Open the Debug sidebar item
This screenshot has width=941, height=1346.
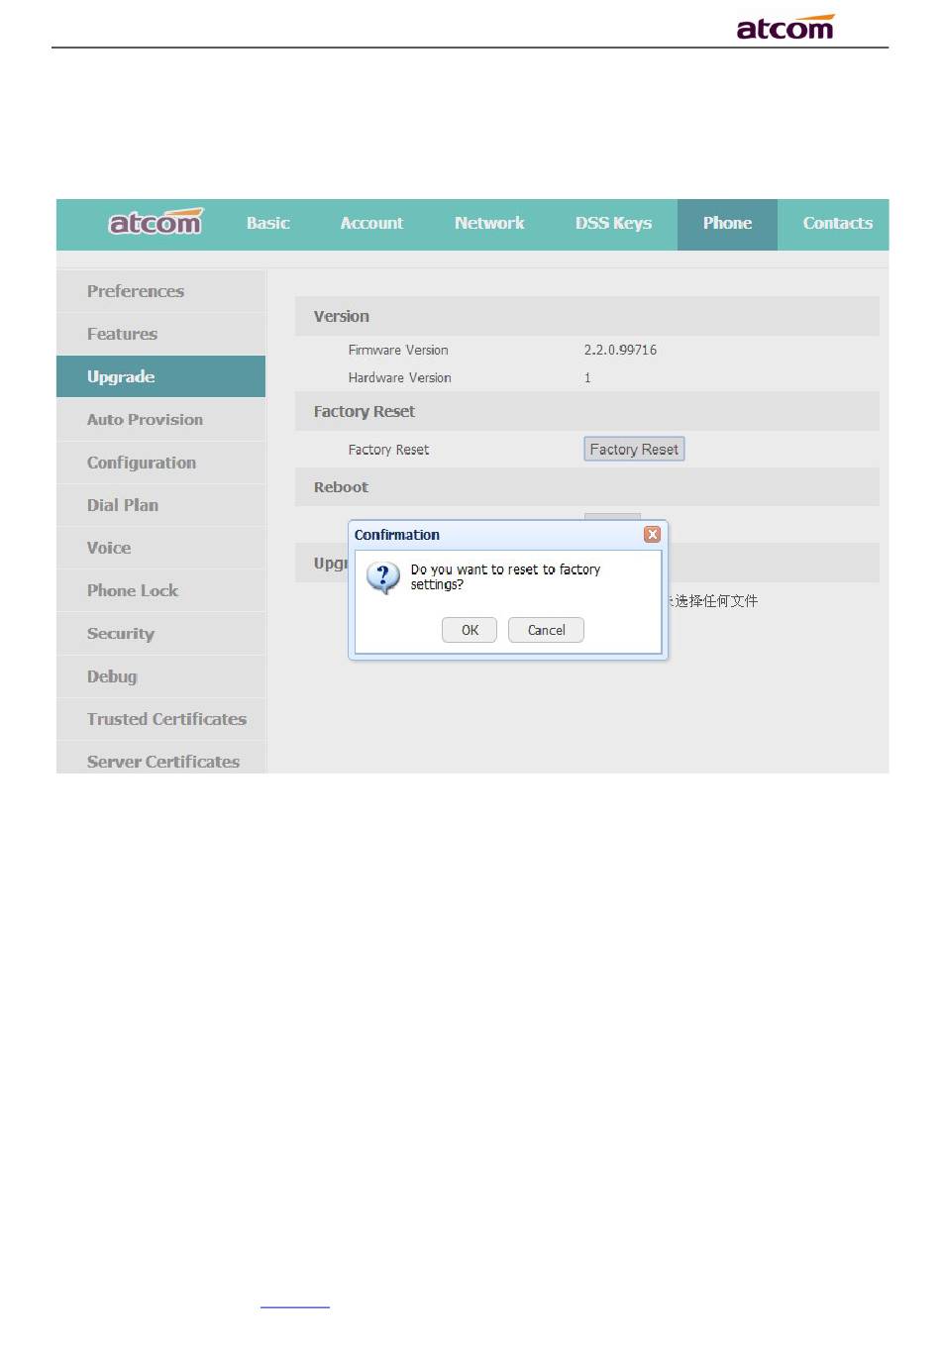coord(160,676)
